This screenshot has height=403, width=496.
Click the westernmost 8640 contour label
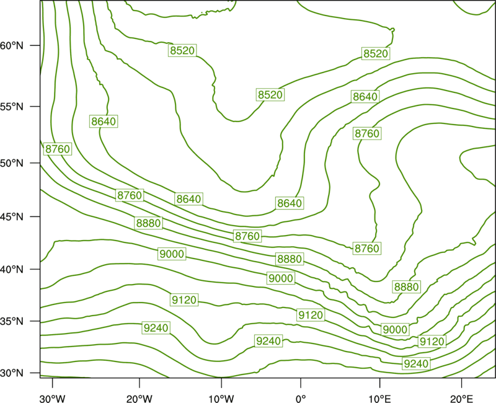tap(104, 121)
